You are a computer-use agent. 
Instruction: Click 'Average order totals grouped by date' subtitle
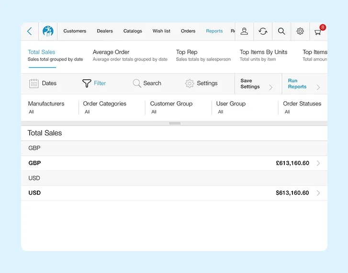(x=130, y=59)
